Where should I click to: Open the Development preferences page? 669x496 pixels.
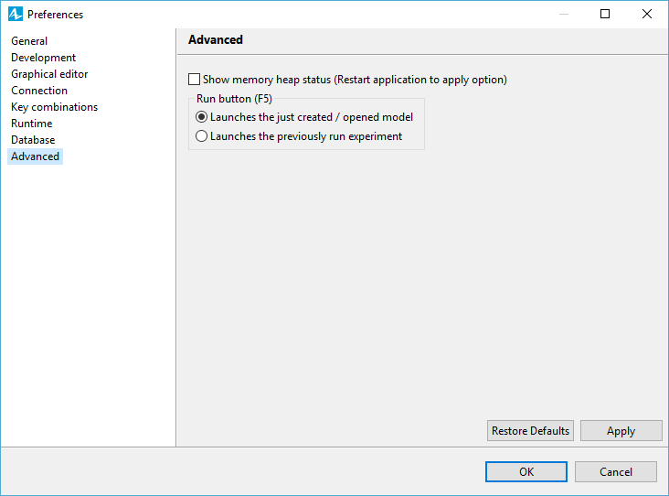[43, 58]
